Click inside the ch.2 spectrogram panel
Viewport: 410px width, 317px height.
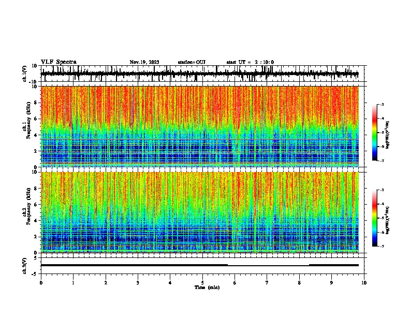199,212
